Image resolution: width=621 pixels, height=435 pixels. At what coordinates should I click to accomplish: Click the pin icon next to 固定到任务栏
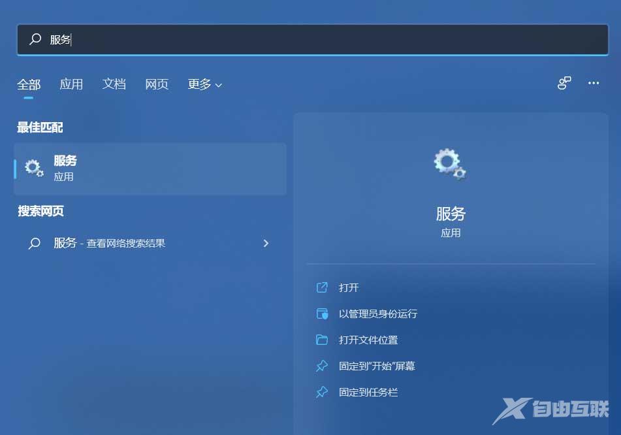tap(322, 392)
